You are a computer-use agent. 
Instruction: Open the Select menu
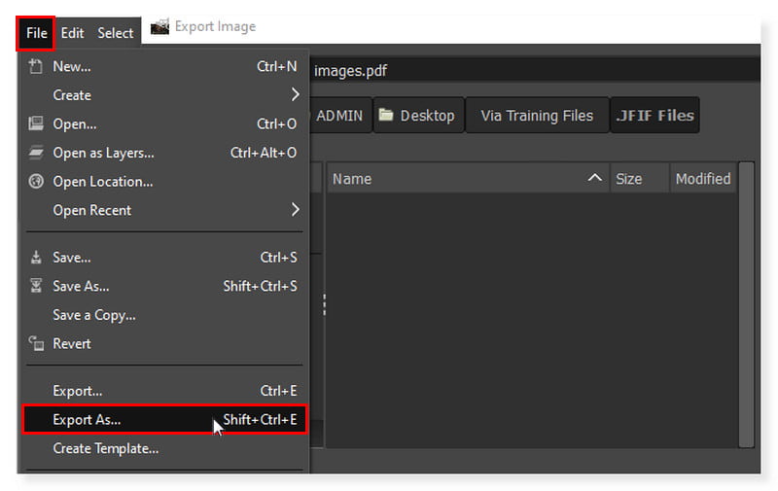pos(115,33)
